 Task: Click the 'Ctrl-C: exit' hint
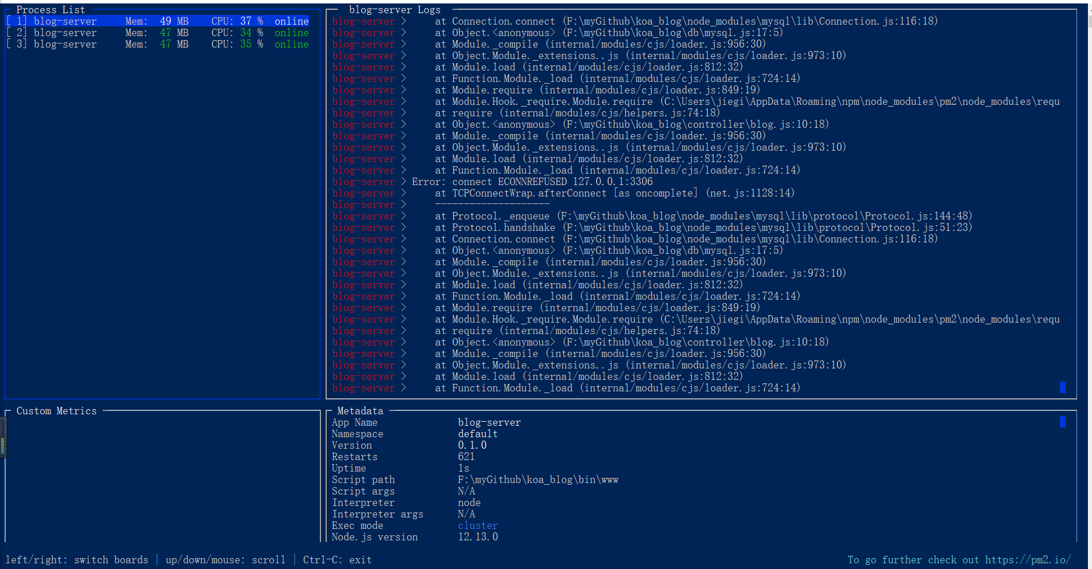pos(337,560)
